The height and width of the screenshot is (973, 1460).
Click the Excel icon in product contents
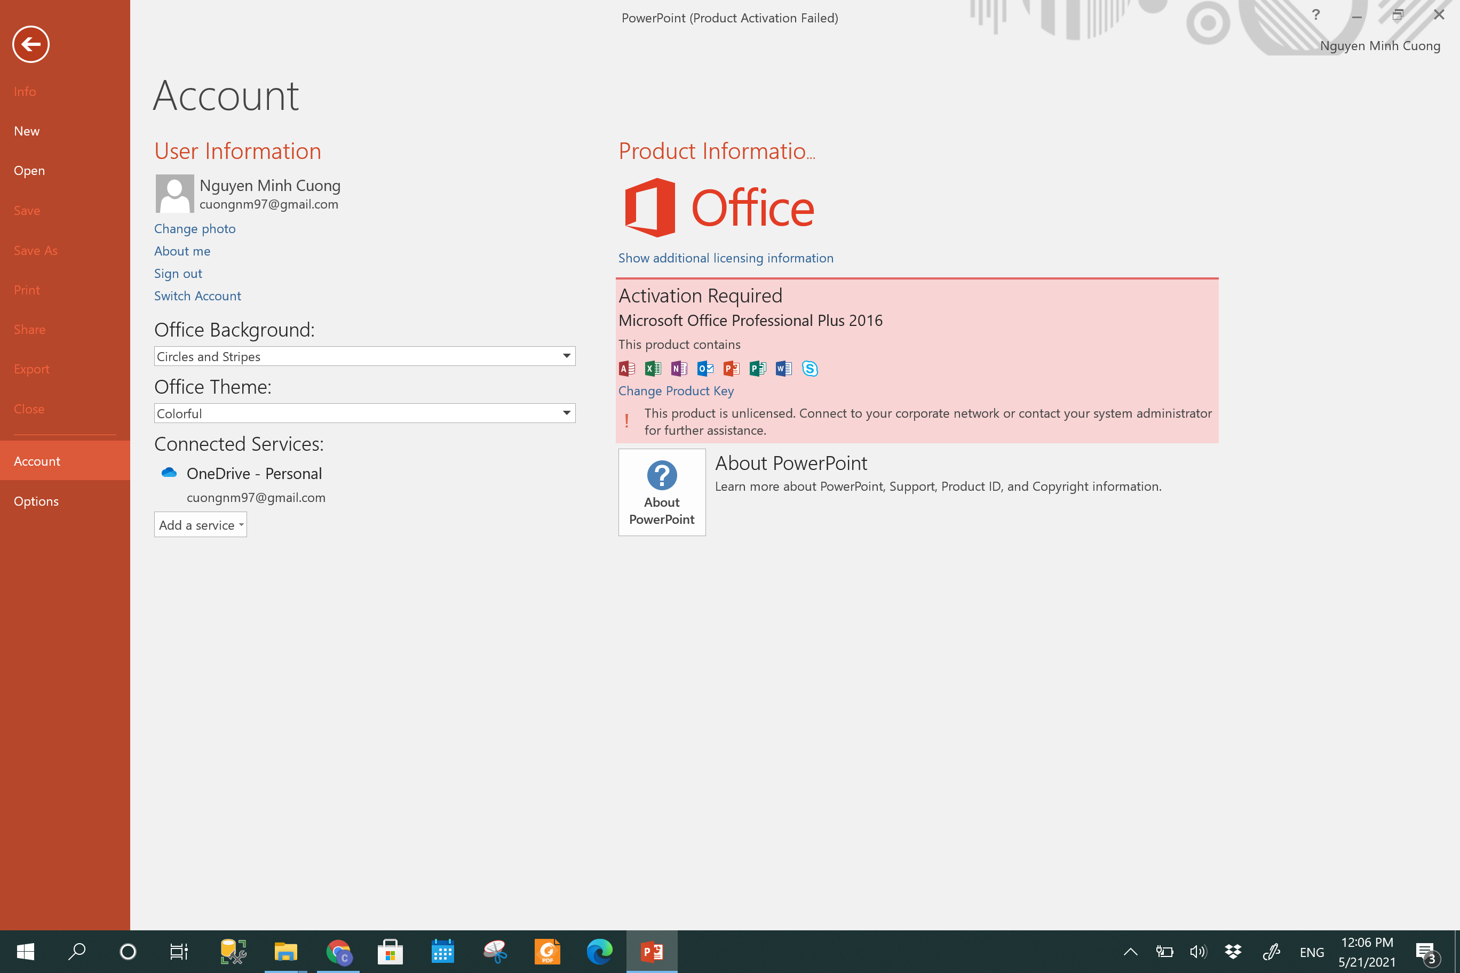[653, 369]
